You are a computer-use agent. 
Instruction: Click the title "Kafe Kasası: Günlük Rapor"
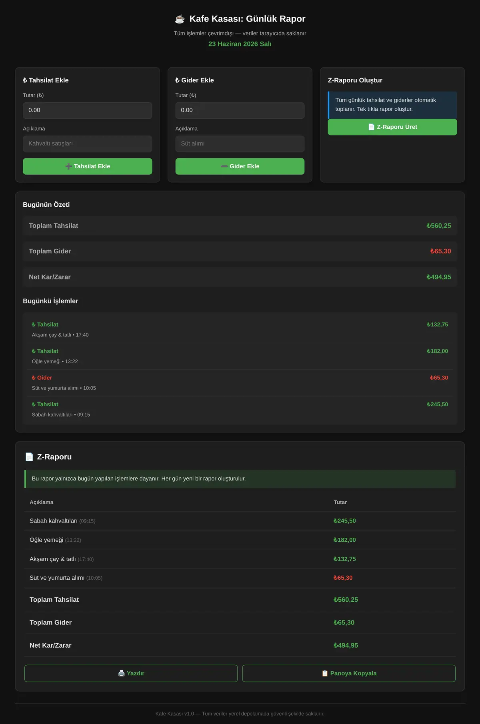tap(247, 19)
